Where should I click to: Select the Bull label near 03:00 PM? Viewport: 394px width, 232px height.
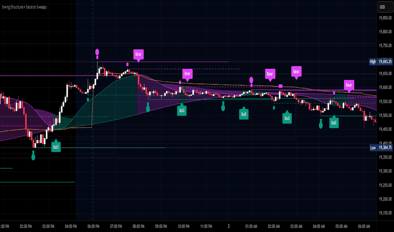coord(56,146)
